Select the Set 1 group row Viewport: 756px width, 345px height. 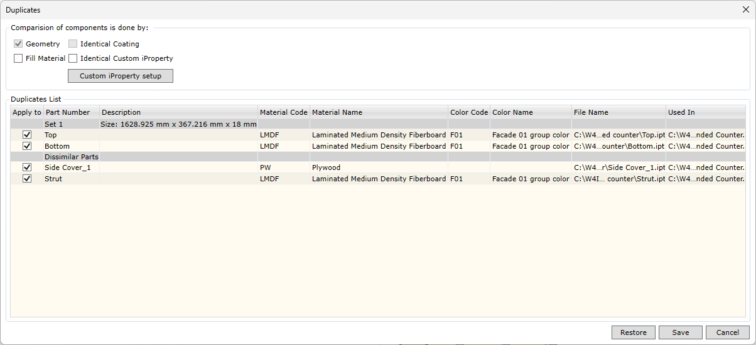point(378,124)
